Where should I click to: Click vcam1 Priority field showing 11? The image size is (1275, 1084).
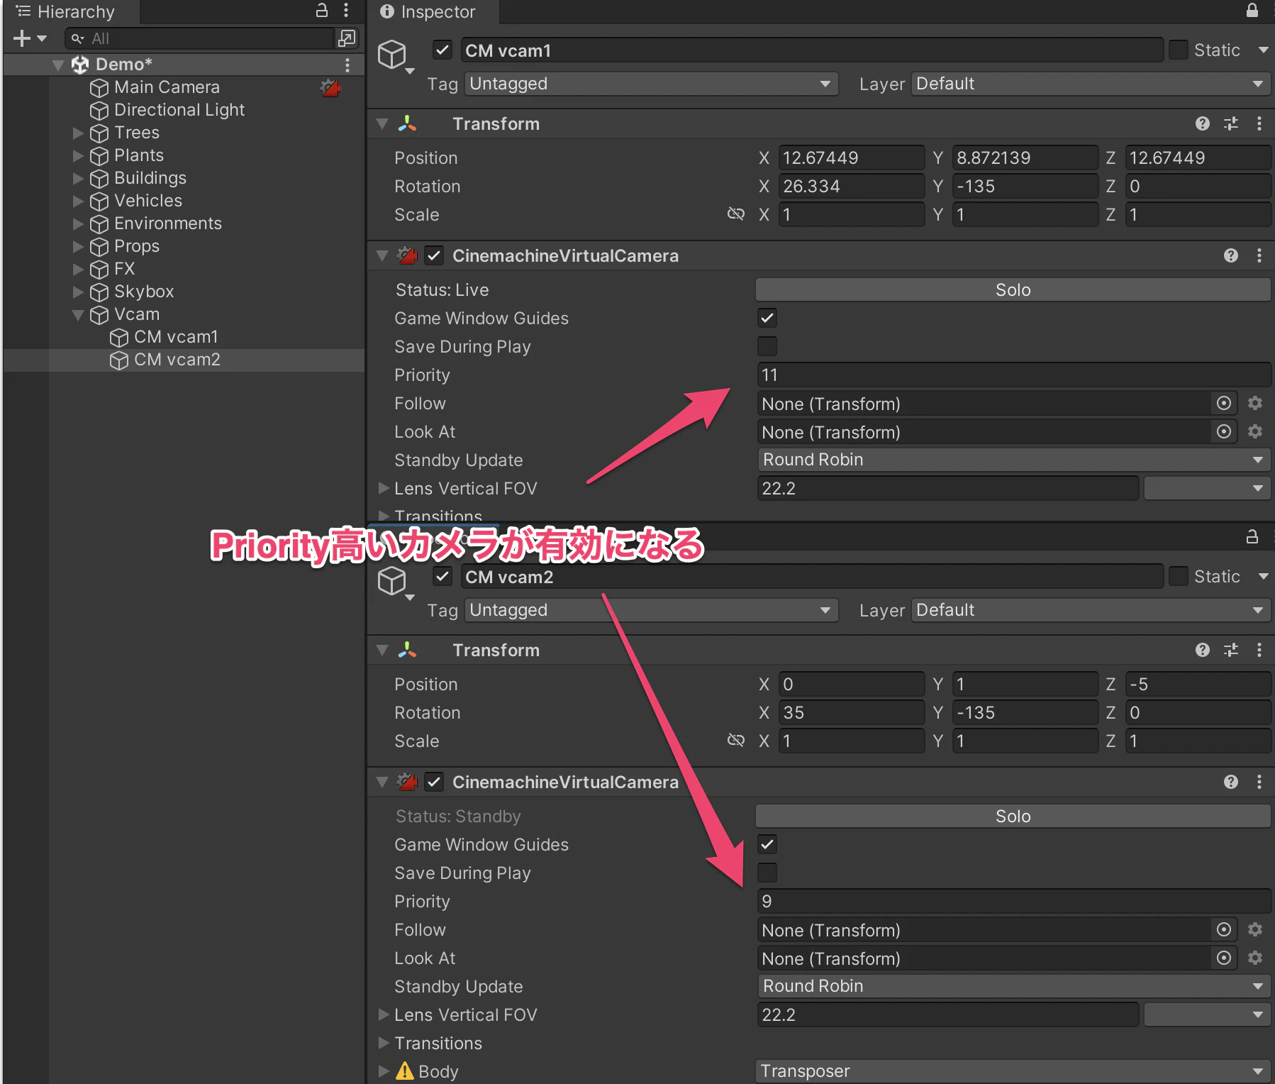pyautogui.click(x=1013, y=375)
